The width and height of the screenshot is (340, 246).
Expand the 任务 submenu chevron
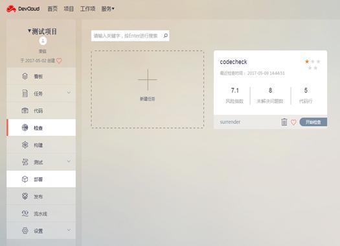click(69, 93)
